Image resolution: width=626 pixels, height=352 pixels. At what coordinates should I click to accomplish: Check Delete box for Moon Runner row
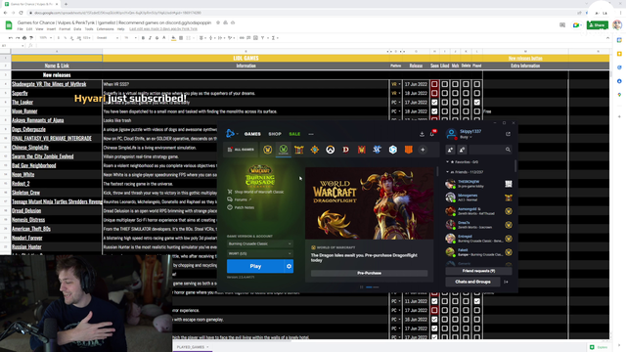coord(466,111)
